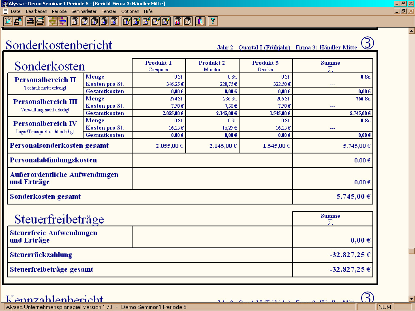Click the 228,75 € cost per unit cell
Screen dimensions: 415x311
229,84
